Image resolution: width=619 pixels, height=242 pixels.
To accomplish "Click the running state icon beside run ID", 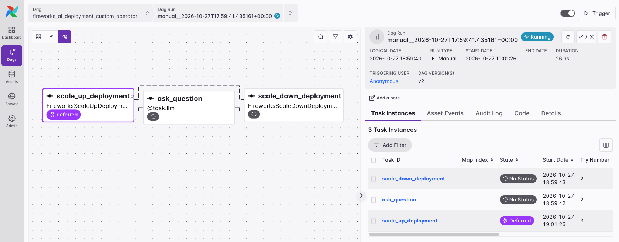I will coord(277,16).
